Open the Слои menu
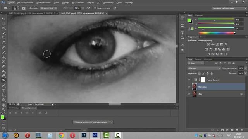The image size is (248, 139). click(x=56, y=3)
